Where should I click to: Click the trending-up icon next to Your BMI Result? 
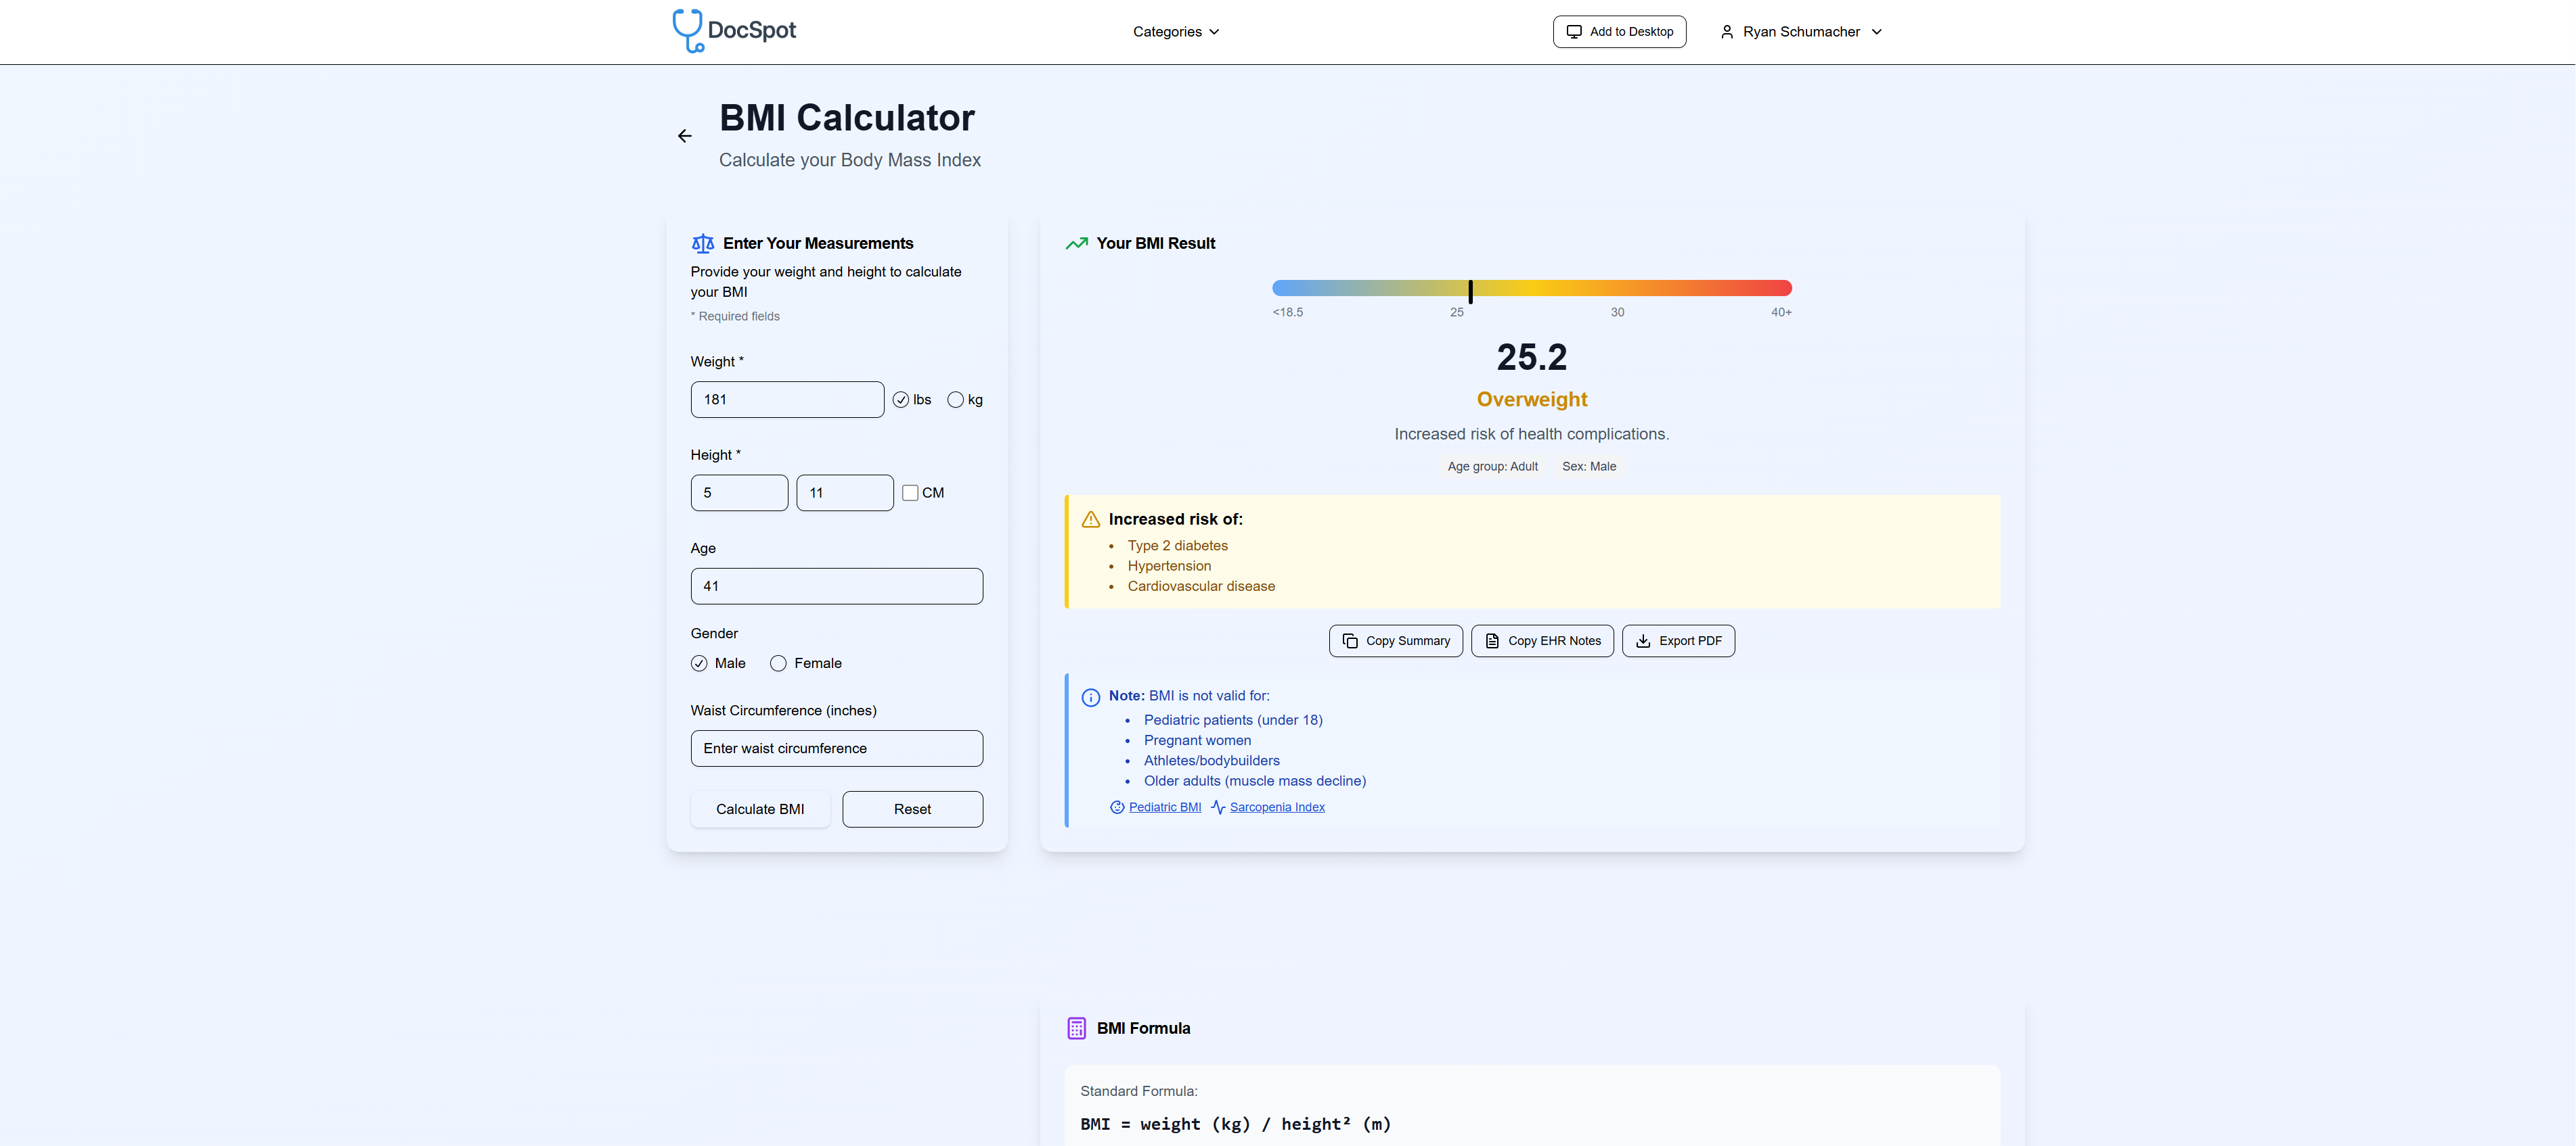coord(1077,244)
